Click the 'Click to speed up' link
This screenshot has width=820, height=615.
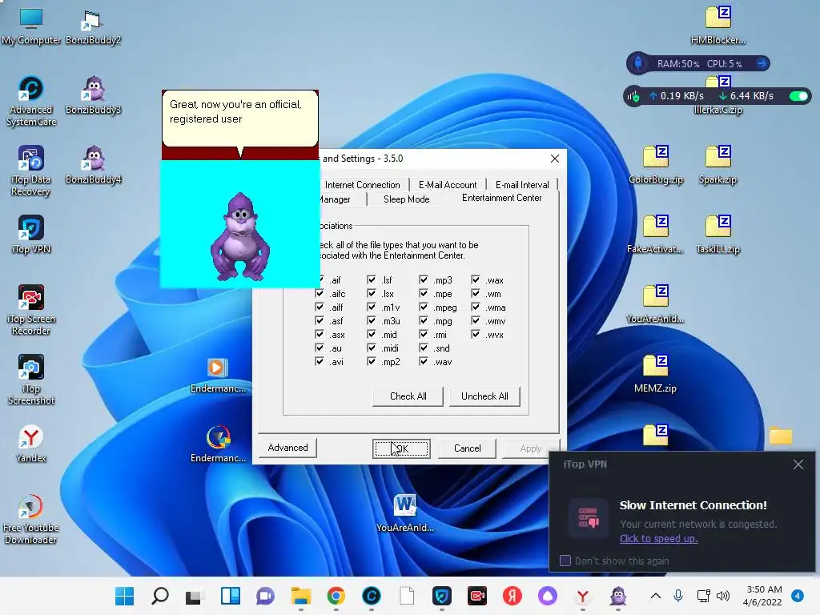pos(658,539)
